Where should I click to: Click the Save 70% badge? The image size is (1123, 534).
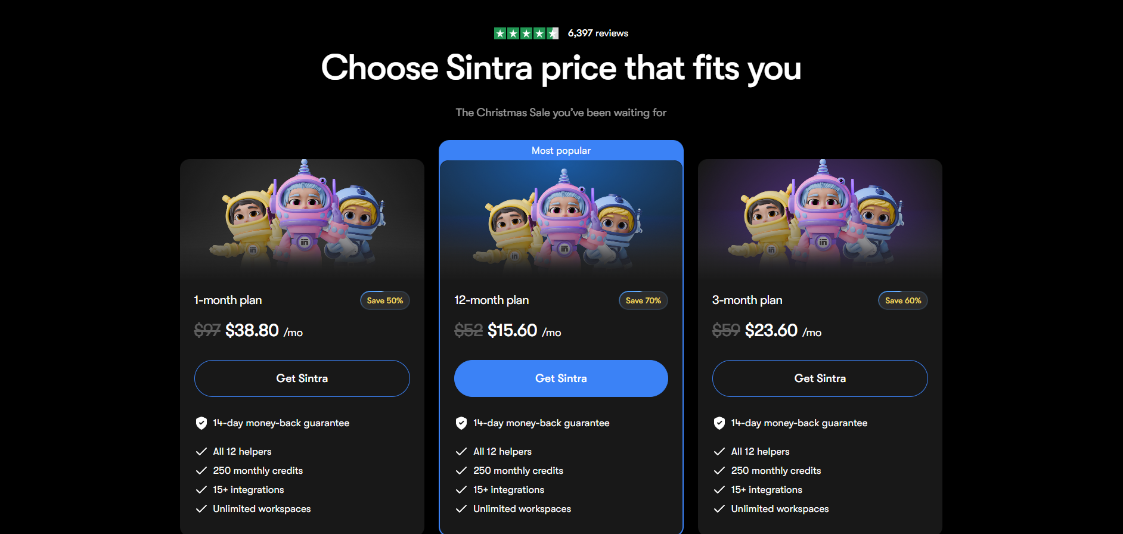pos(643,300)
